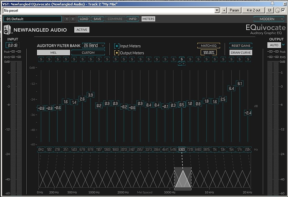Toggle the ACTIVE plugin state
The image size is (288, 197).
click(x=82, y=30)
